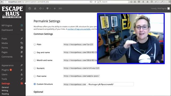Click the browser Search box

(x=114, y=2)
